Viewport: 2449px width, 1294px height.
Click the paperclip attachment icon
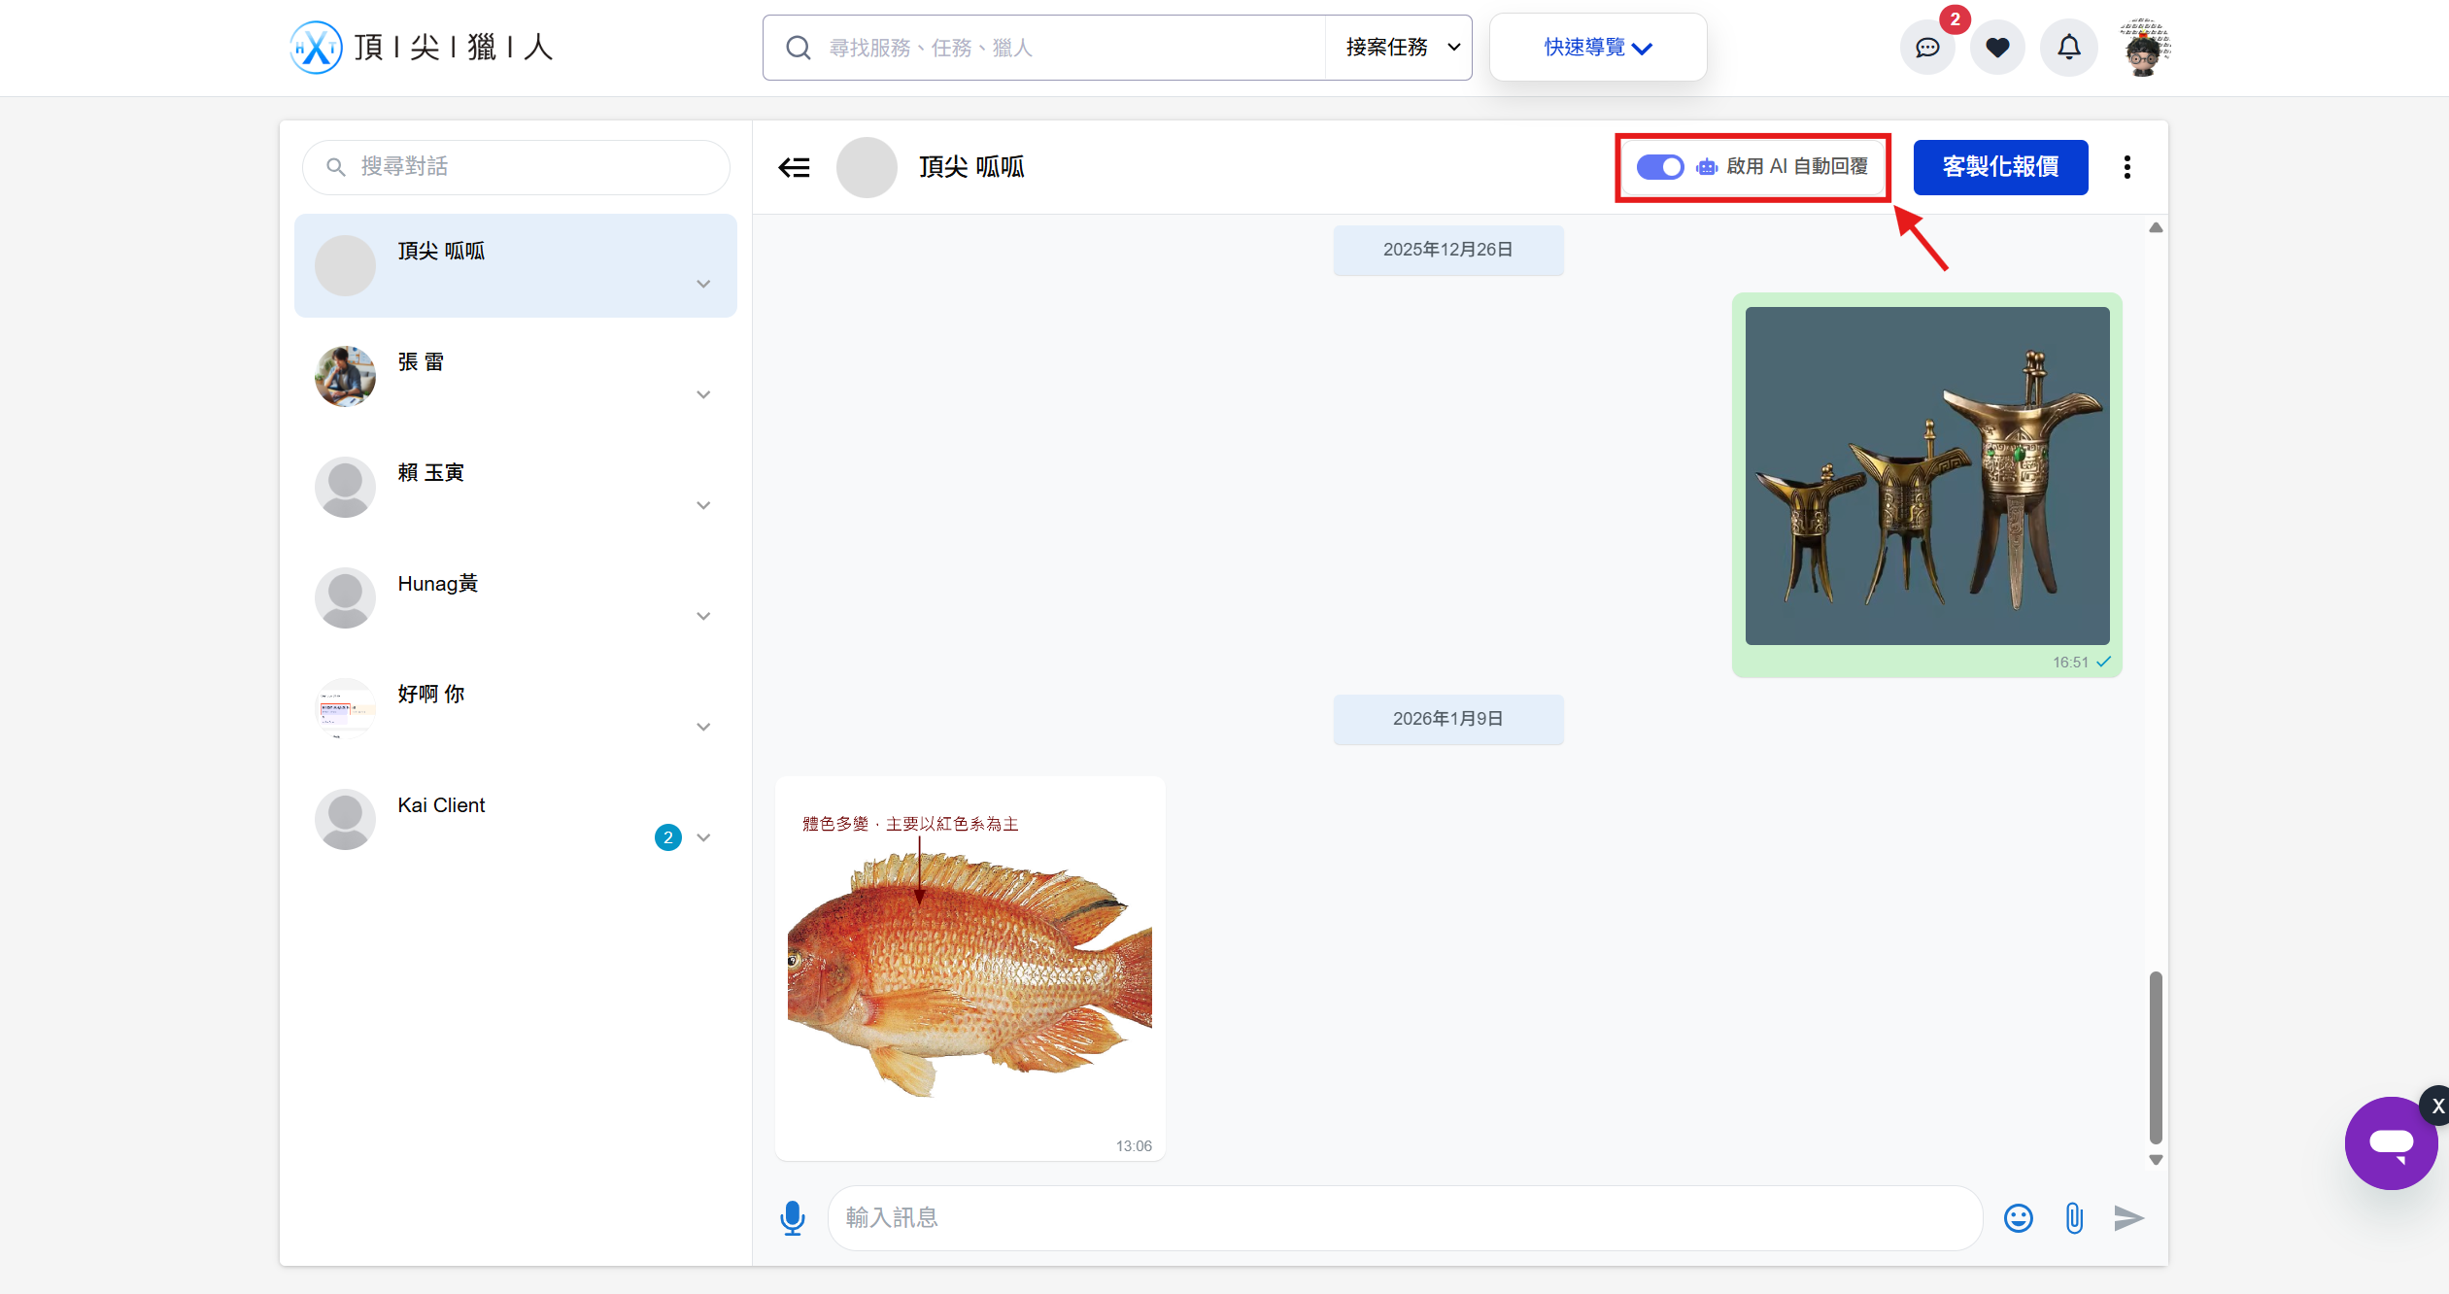(x=2073, y=1217)
